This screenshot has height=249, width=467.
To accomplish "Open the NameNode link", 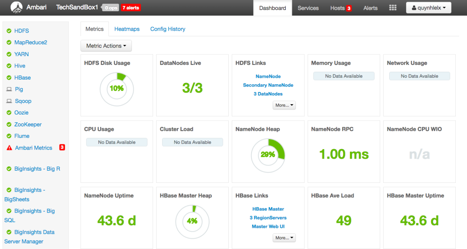I will click(268, 76).
